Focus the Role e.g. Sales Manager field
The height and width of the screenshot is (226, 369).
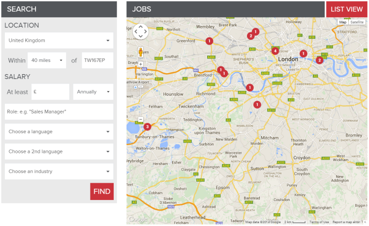click(x=59, y=112)
